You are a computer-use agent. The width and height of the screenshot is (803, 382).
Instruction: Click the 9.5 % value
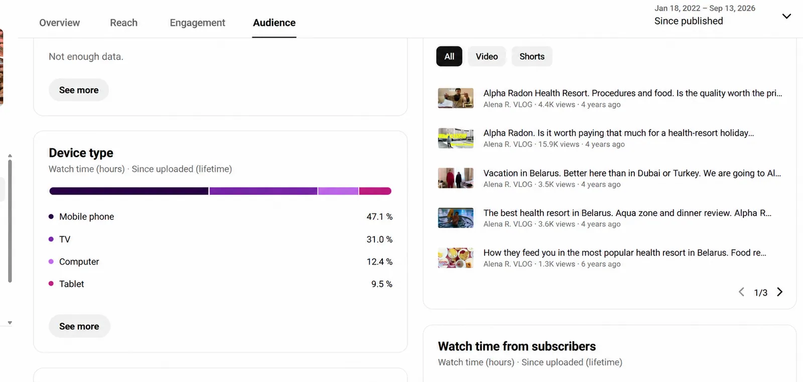pyautogui.click(x=382, y=284)
